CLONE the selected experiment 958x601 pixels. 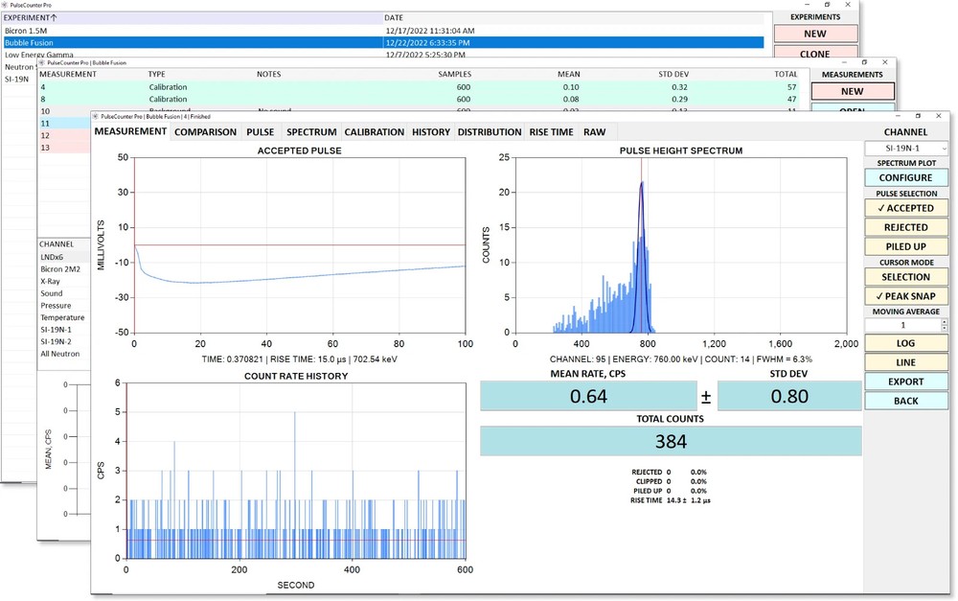click(x=815, y=54)
